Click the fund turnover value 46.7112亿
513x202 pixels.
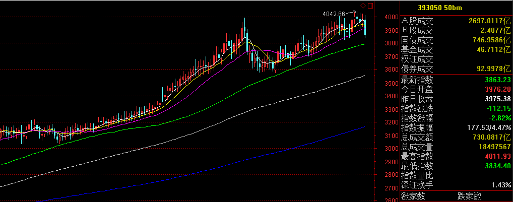coord(494,50)
